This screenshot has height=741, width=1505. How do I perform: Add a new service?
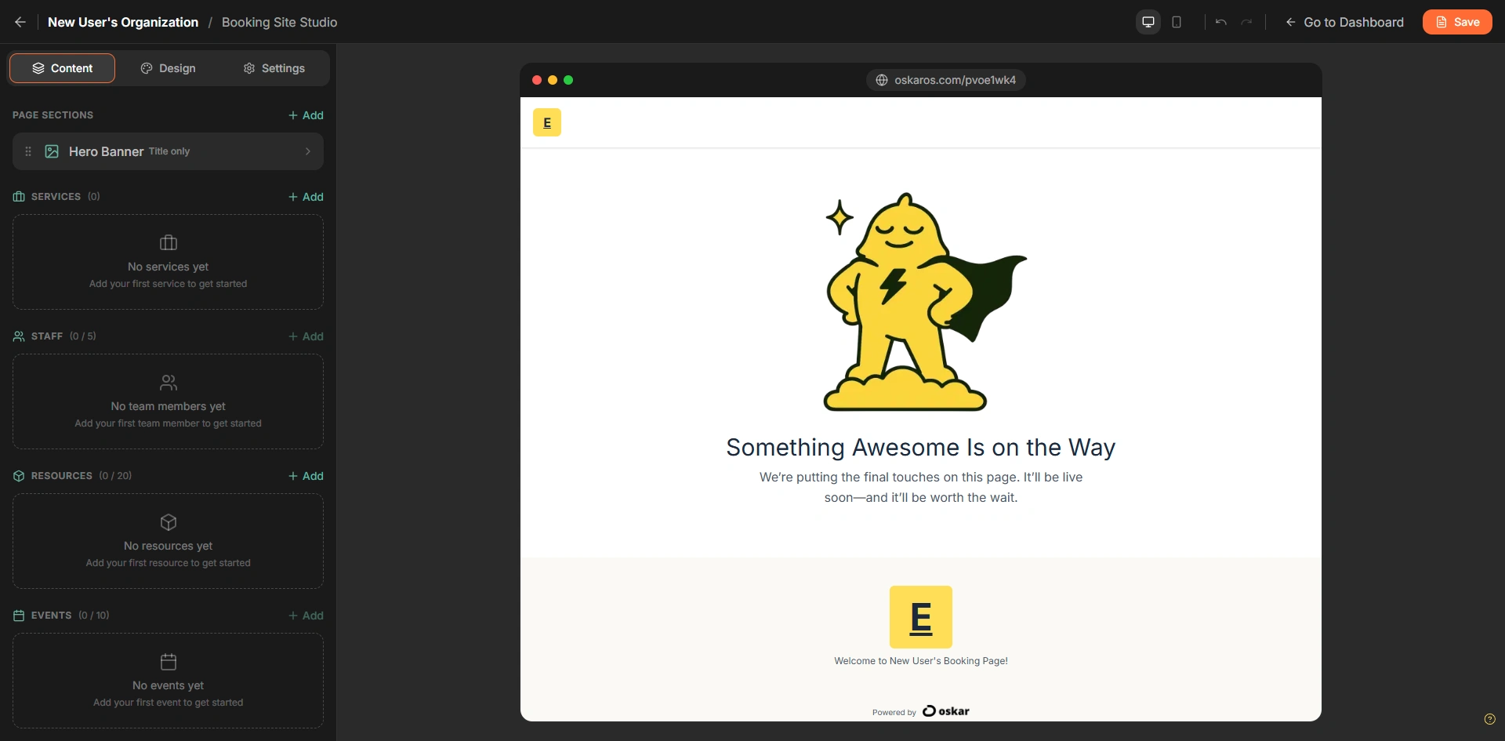306,197
